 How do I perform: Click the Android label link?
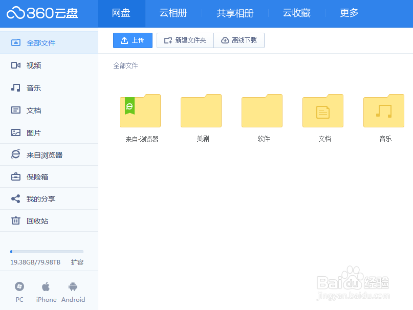click(x=73, y=300)
